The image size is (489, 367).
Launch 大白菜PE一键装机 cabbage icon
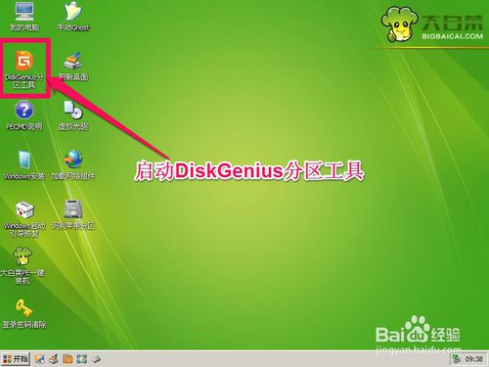tap(22, 266)
